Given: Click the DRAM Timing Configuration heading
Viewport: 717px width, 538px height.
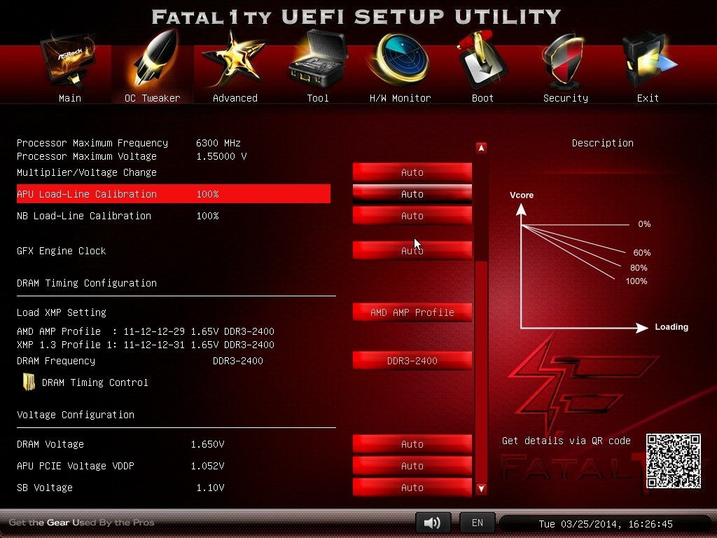Looking at the screenshot, I should (87, 283).
